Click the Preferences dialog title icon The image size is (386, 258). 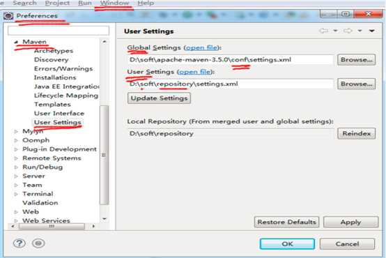pos(8,16)
